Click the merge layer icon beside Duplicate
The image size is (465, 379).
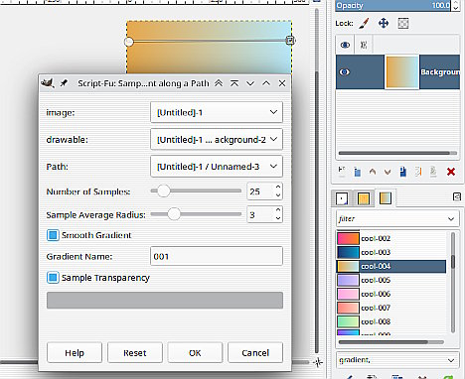(x=418, y=172)
